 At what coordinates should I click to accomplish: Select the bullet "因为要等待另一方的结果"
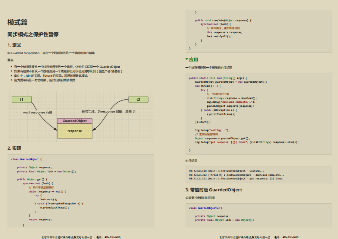point(45,80)
